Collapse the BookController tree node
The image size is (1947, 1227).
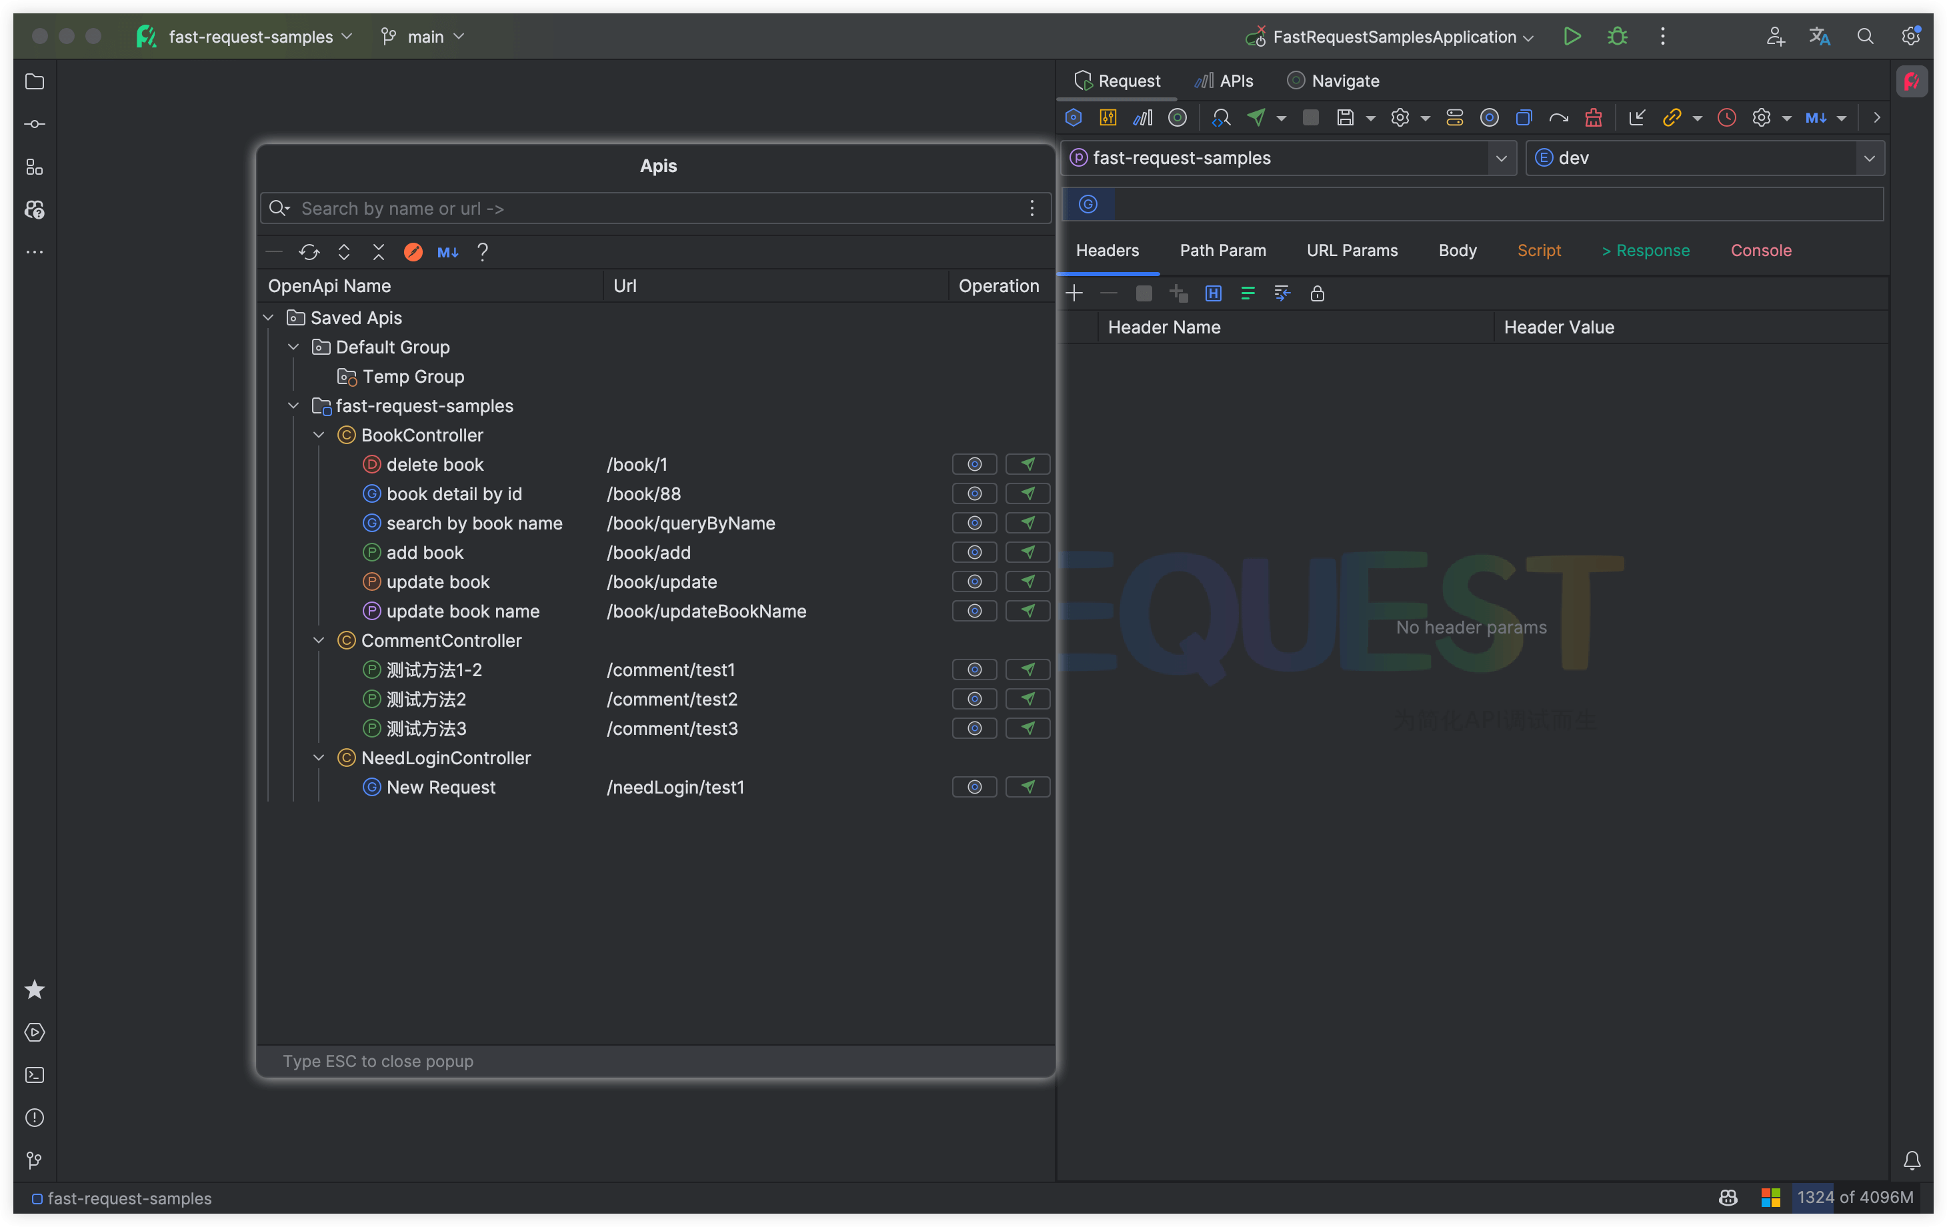(319, 435)
